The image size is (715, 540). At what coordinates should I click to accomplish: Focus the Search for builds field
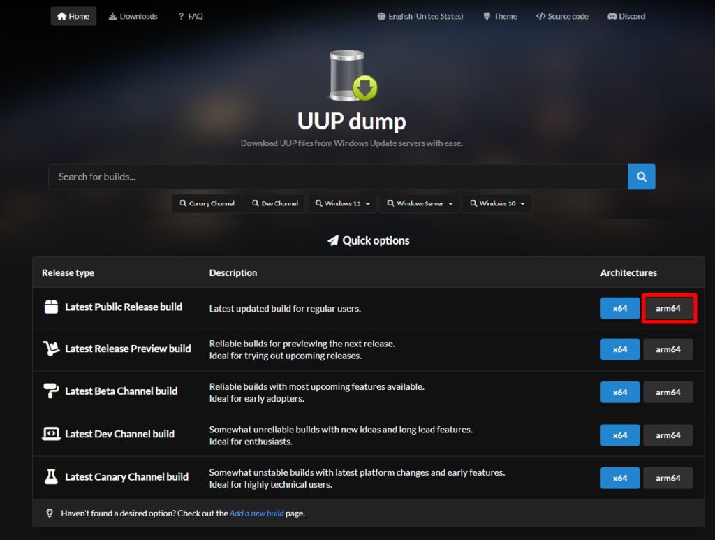338,177
